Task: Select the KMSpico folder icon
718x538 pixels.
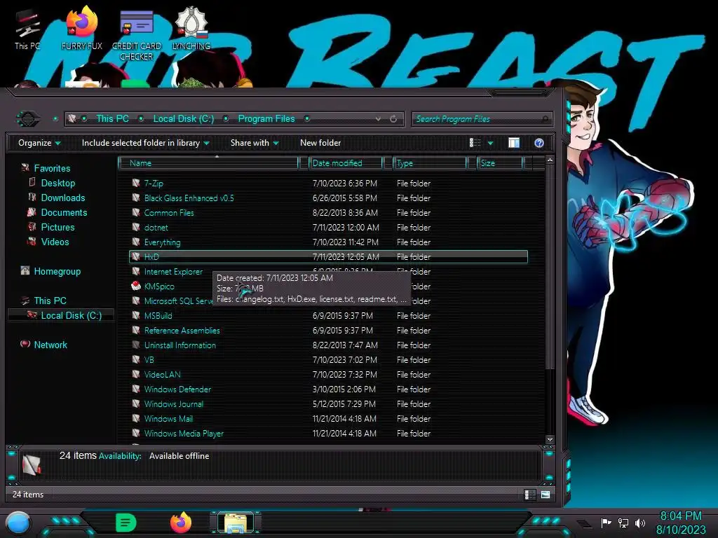Action: [136, 286]
